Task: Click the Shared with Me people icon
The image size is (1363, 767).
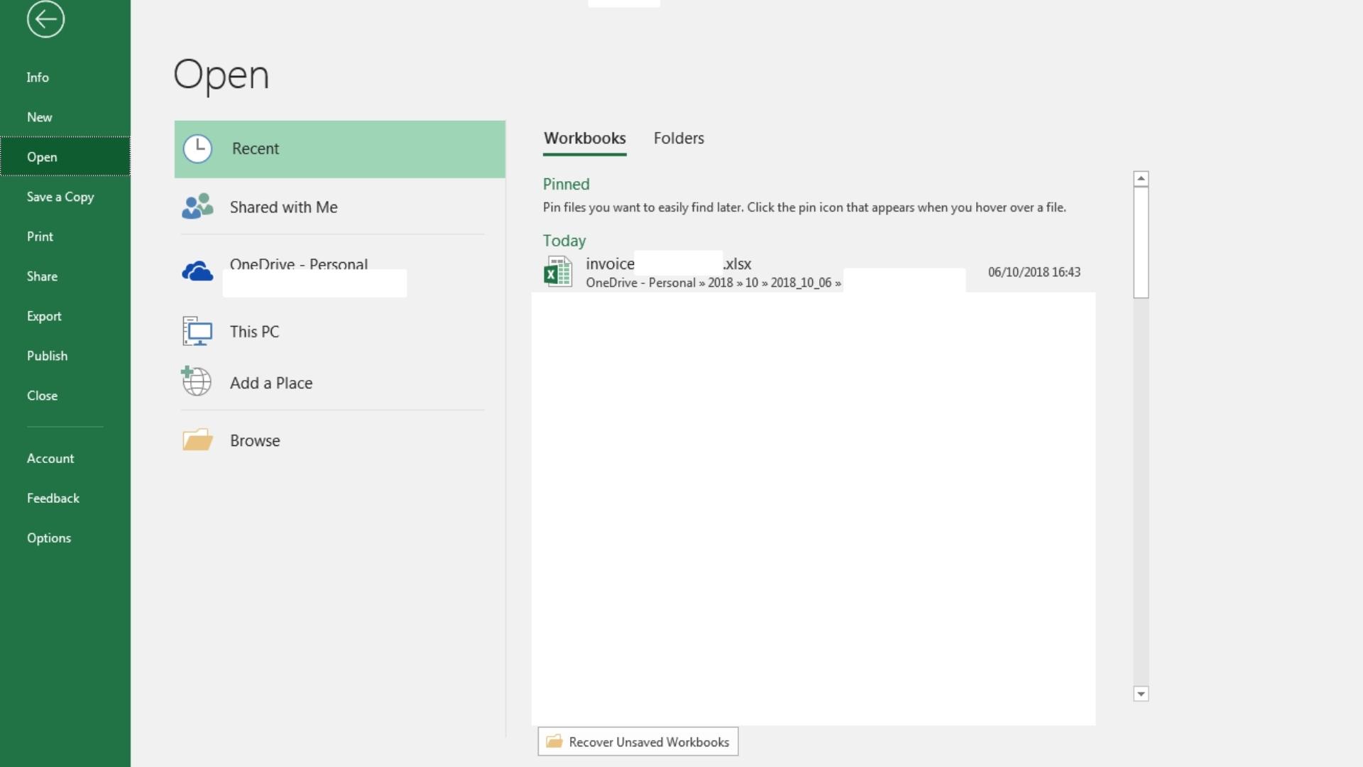Action: point(197,207)
